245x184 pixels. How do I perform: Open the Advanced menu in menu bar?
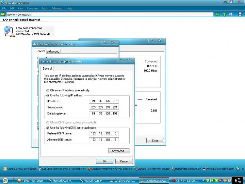tap(57, 8)
